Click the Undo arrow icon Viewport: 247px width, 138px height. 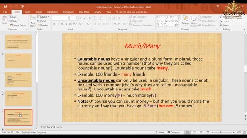(10, 7)
